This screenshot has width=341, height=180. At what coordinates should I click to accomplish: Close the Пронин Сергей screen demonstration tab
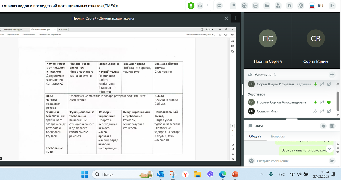[x=226, y=18]
